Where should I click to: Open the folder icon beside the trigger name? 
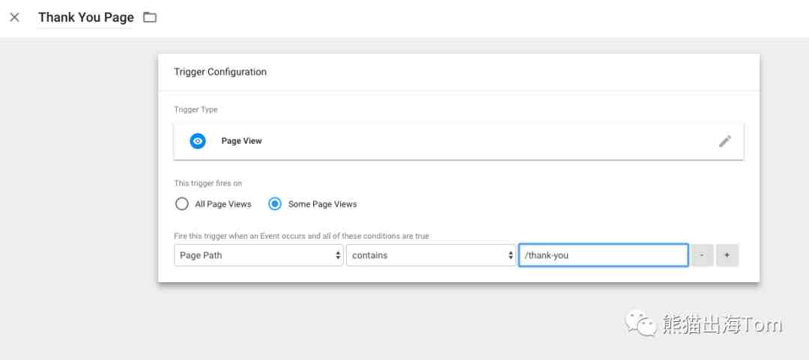point(150,17)
